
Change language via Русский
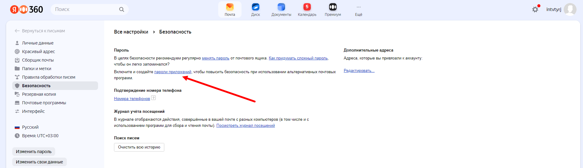click(x=30, y=127)
